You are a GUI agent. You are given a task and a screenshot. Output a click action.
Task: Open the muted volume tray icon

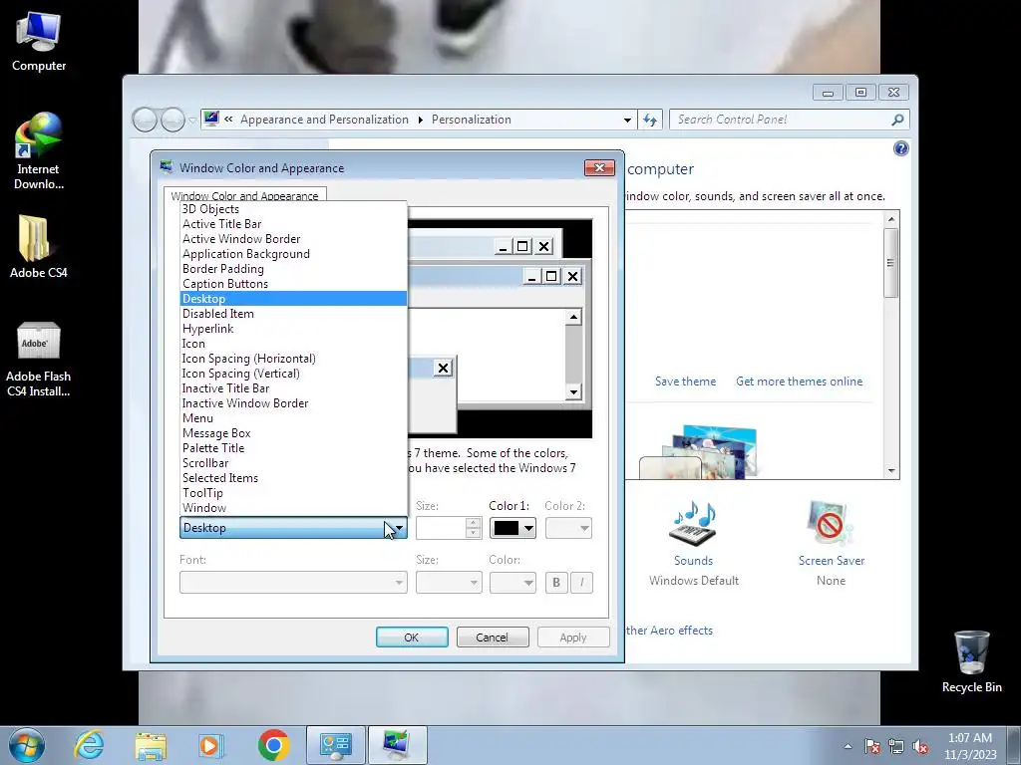coord(920,746)
